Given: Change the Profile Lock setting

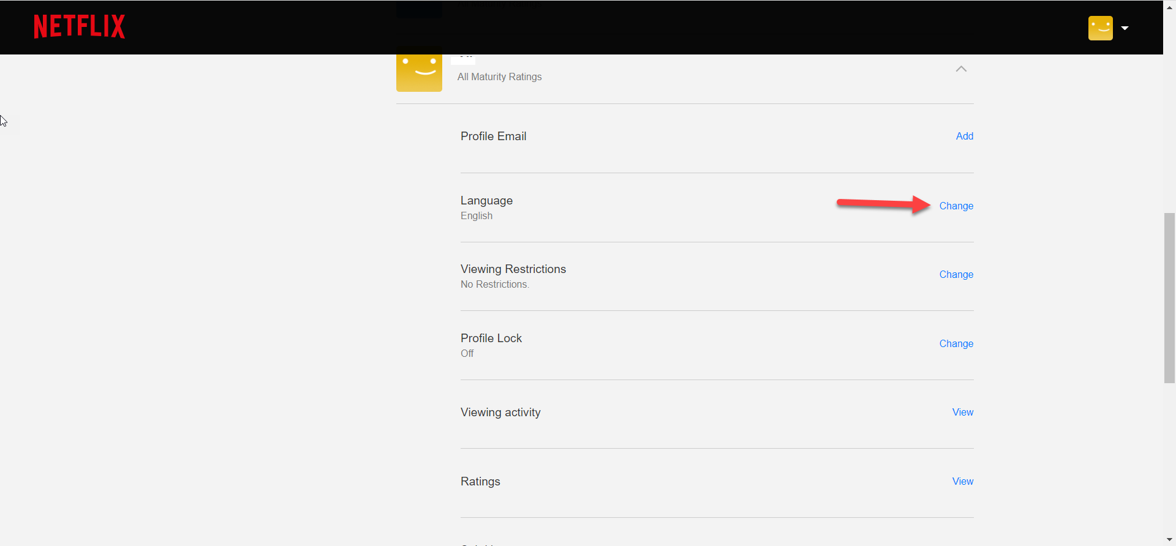Looking at the screenshot, I should point(956,344).
